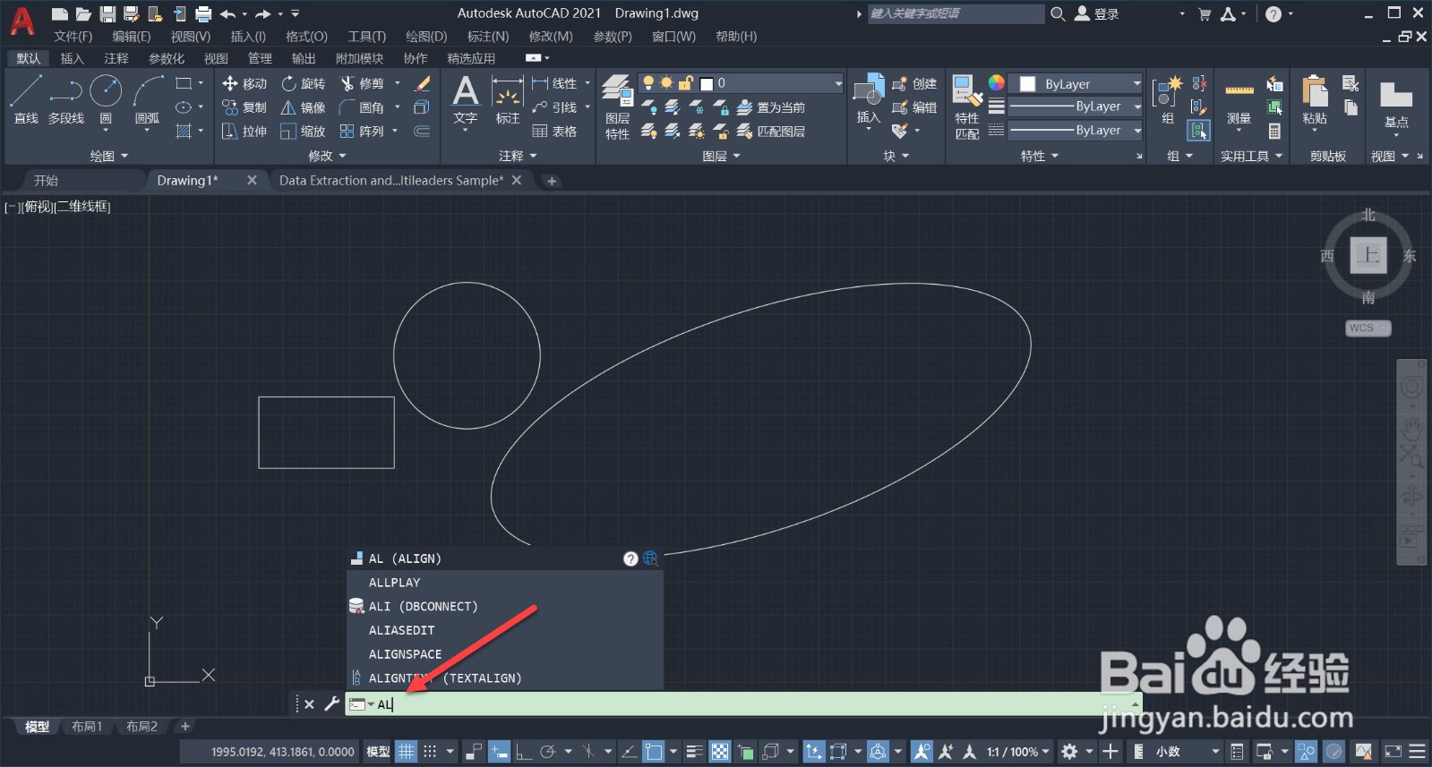
Task: Expand the 图层 layers panel
Action: 722,156
